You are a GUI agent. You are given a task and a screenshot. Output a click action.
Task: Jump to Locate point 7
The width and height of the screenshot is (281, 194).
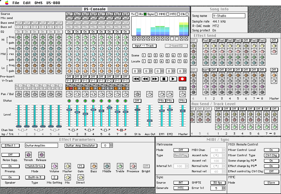pos(179,61)
